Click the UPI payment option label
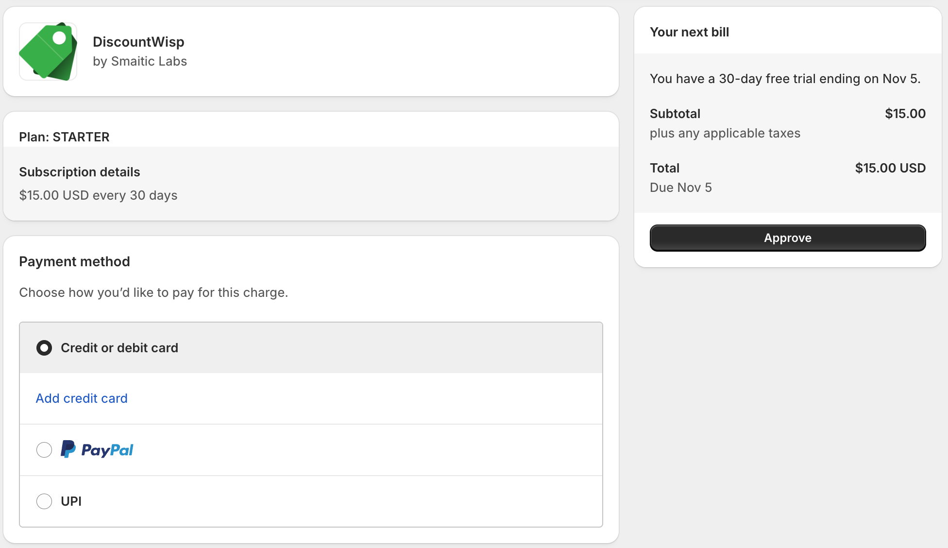Image resolution: width=948 pixels, height=548 pixels. coord(71,501)
